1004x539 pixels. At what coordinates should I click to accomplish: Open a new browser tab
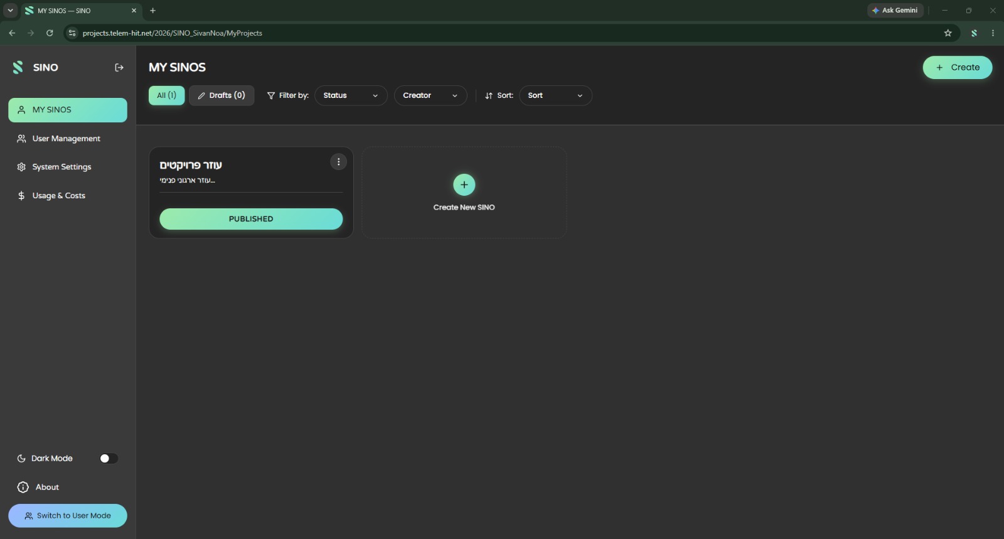click(152, 11)
